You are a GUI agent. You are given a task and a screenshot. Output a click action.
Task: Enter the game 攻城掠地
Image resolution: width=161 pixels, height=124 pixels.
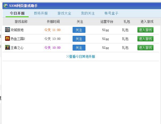pyautogui.click(x=145, y=30)
